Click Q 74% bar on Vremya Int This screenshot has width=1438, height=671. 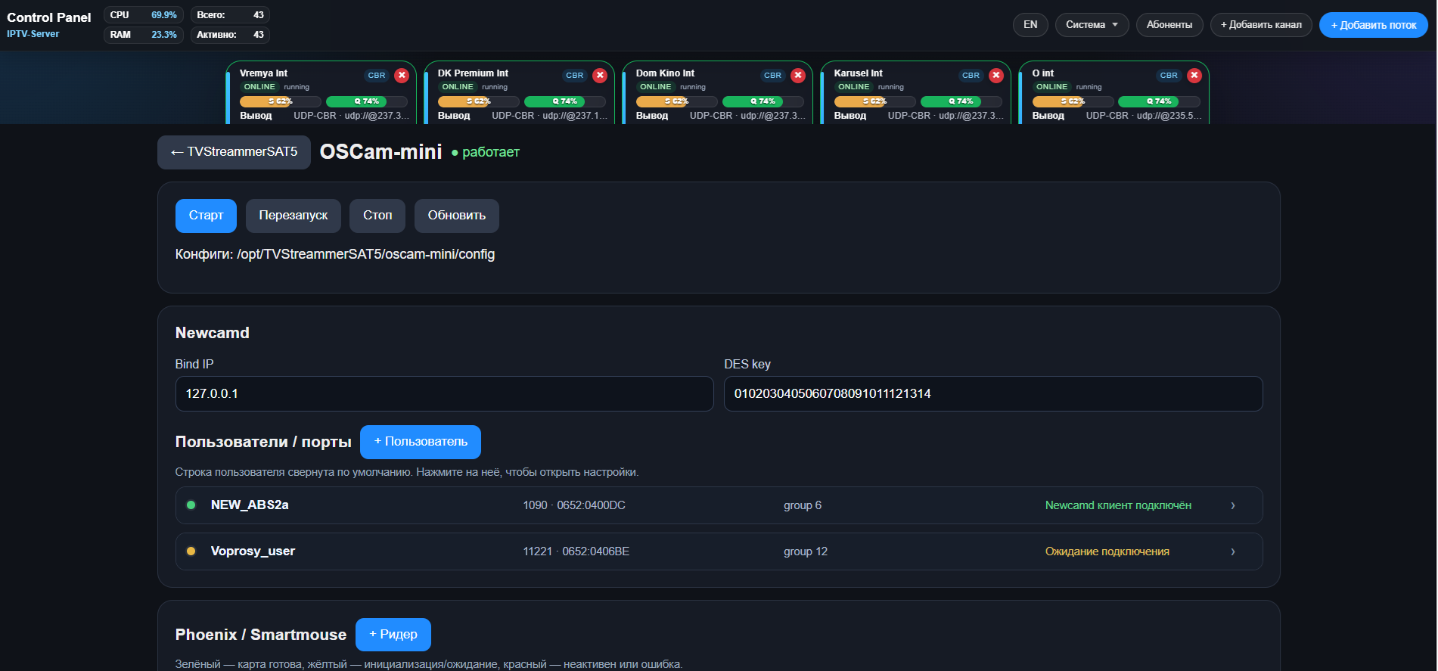click(367, 101)
